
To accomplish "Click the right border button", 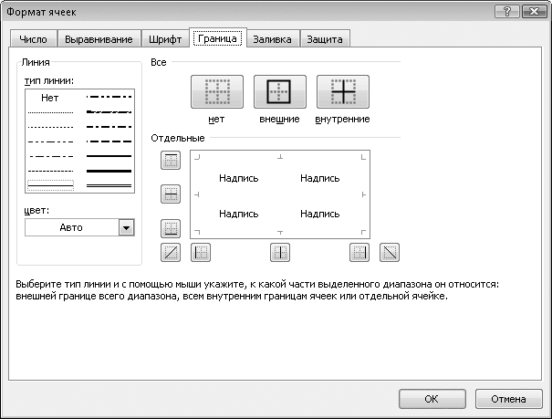I will tap(360, 252).
